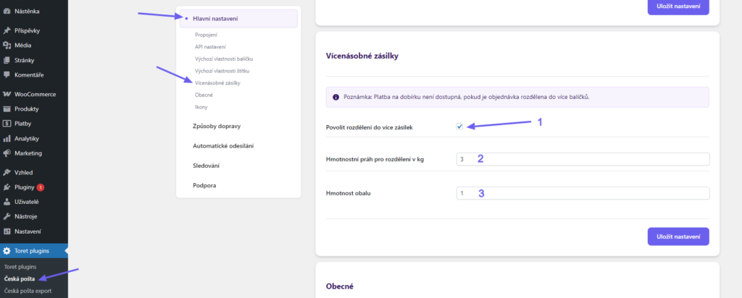This screenshot has width=742, height=298.
Task: Expand Sledování section
Action: 207,166
